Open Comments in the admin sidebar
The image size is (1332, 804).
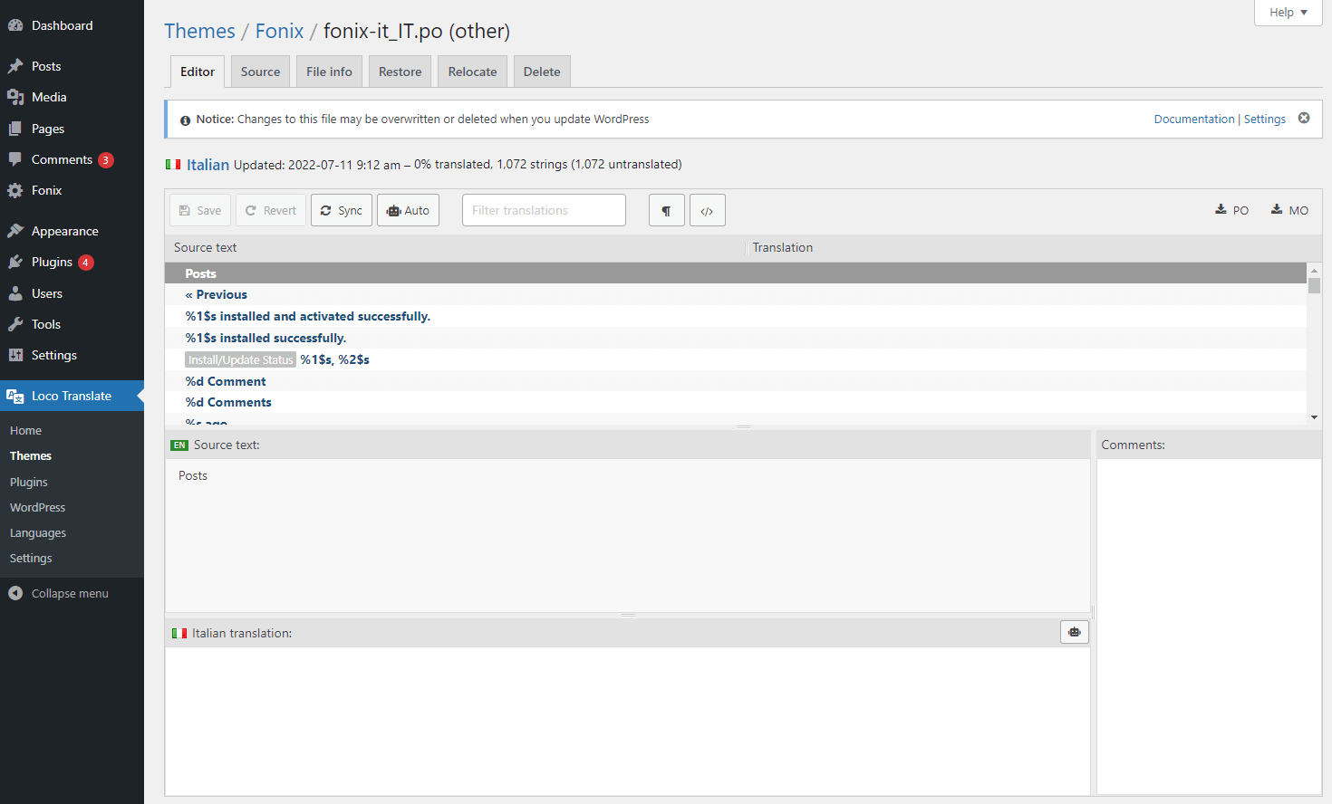[x=62, y=160]
